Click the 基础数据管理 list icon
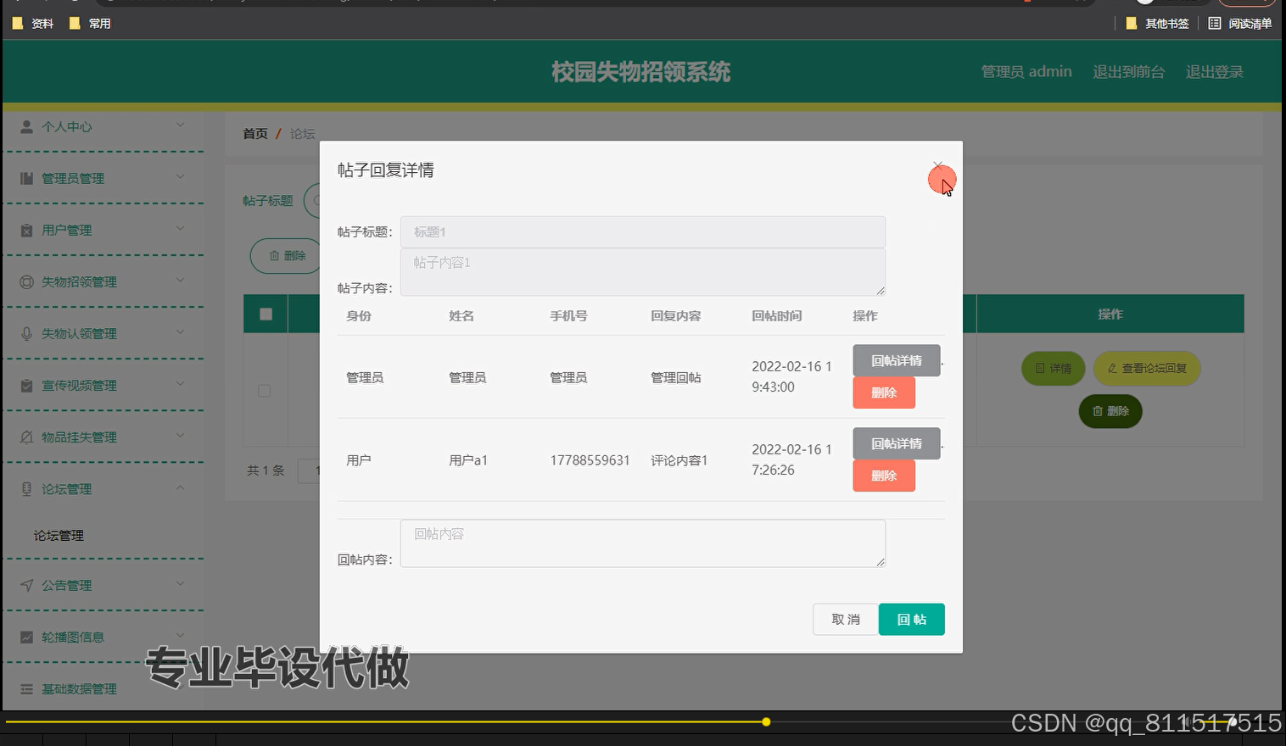The height and width of the screenshot is (746, 1286). point(26,688)
